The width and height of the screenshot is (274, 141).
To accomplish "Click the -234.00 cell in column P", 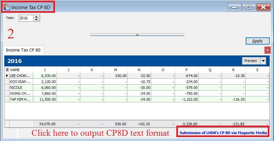I will 187,82.
